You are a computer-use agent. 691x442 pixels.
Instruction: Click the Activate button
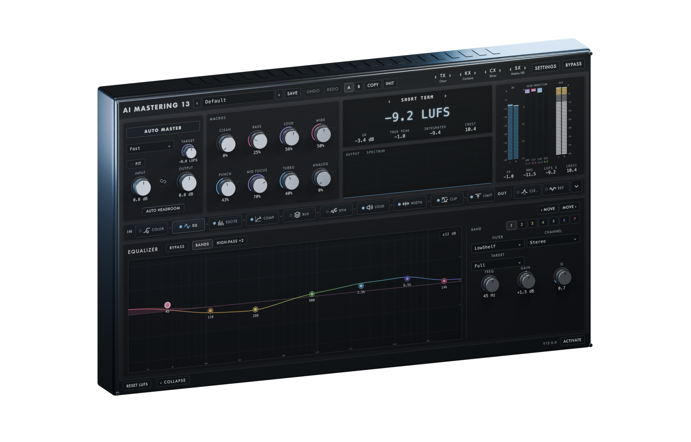coord(572,340)
